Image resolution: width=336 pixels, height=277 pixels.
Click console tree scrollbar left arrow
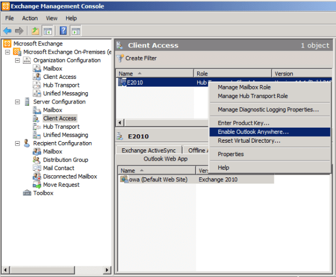[x=6, y=270]
